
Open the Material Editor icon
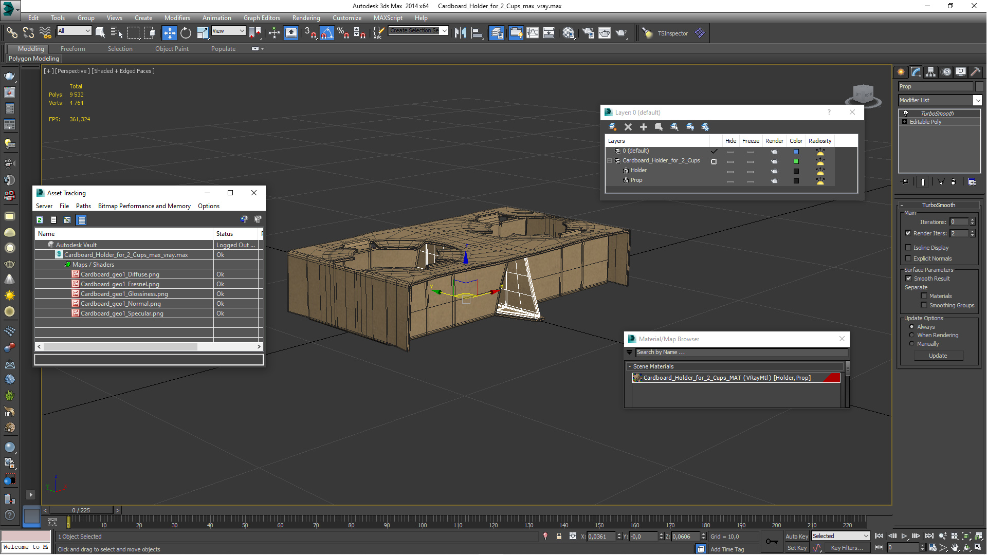click(568, 33)
